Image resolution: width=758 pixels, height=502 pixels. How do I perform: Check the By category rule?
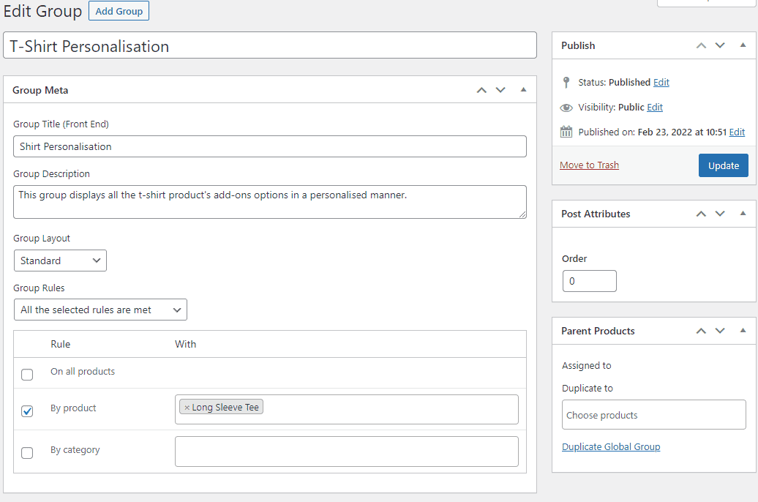tap(27, 453)
